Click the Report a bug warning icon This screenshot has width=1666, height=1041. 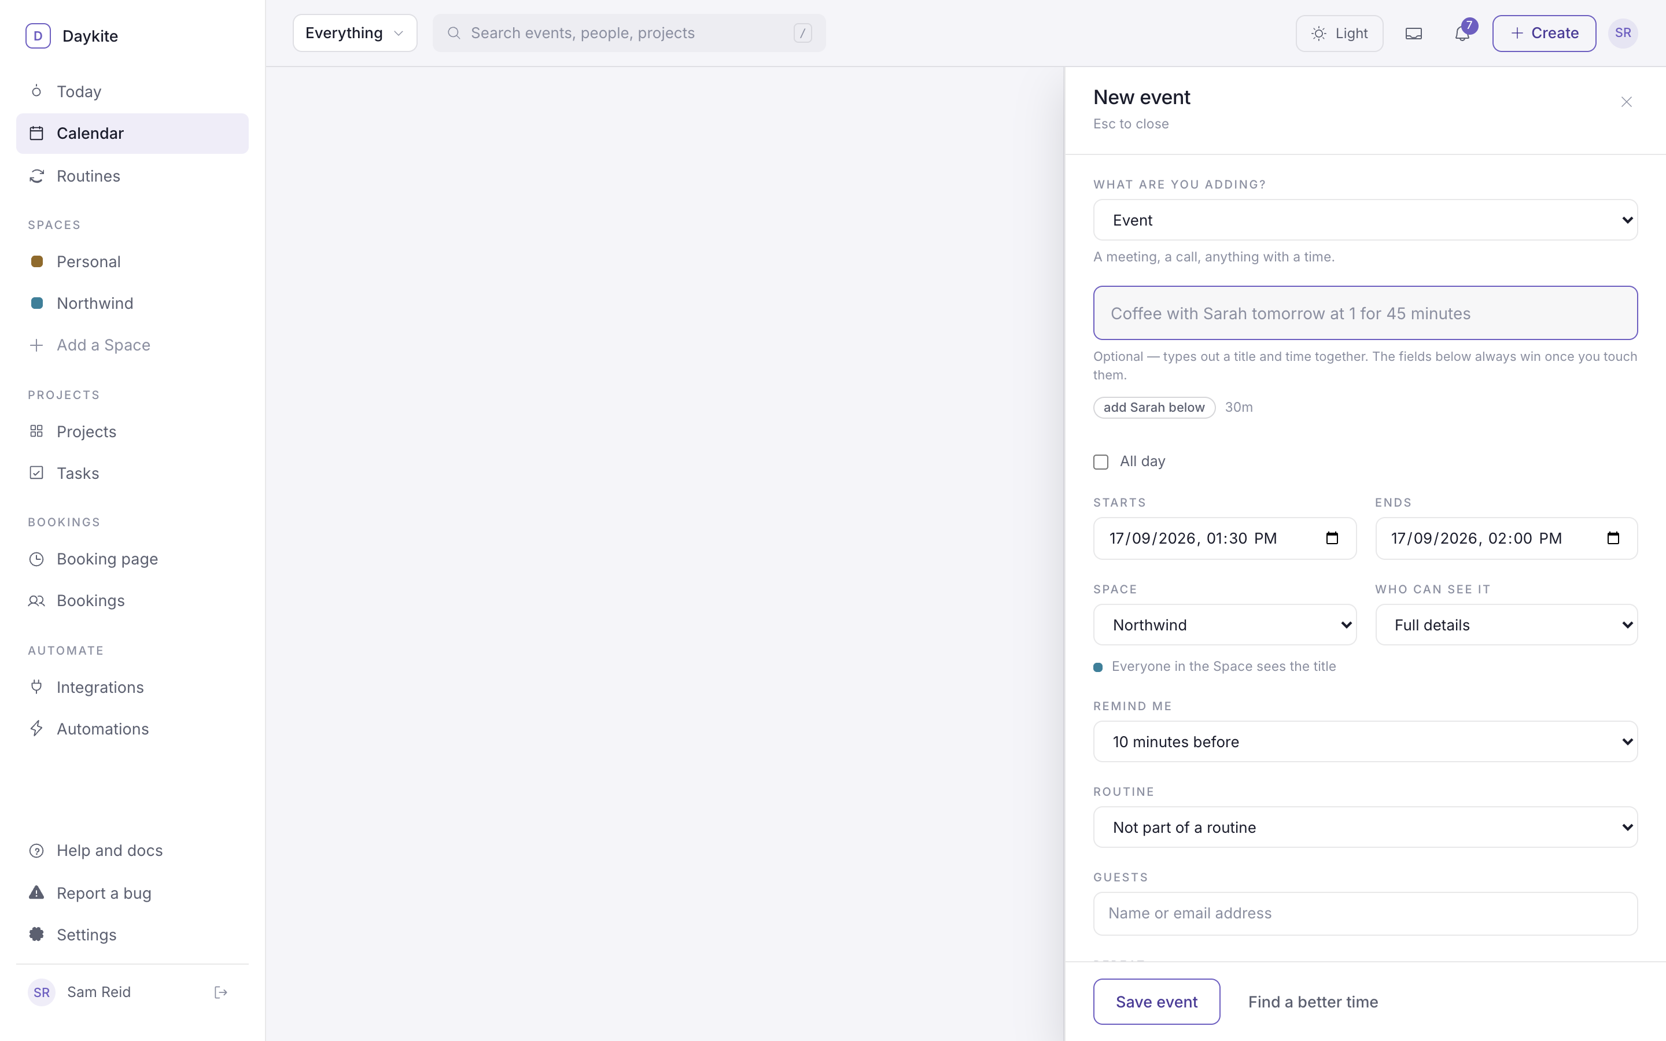point(36,892)
